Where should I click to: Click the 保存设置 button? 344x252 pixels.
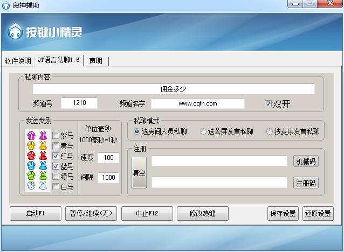point(283,213)
